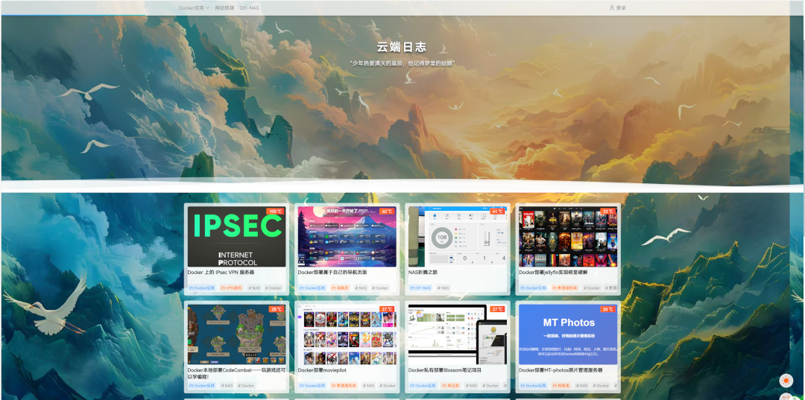Open the Jellyfin movie posters thumbnail

coord(568,236)
